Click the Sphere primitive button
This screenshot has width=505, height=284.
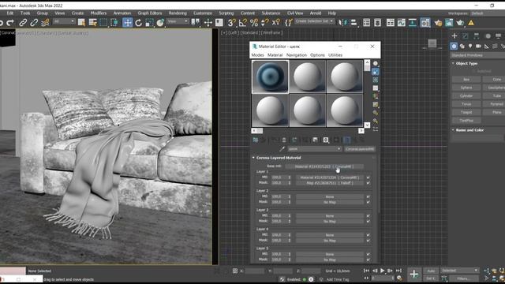tap(466, 88)
